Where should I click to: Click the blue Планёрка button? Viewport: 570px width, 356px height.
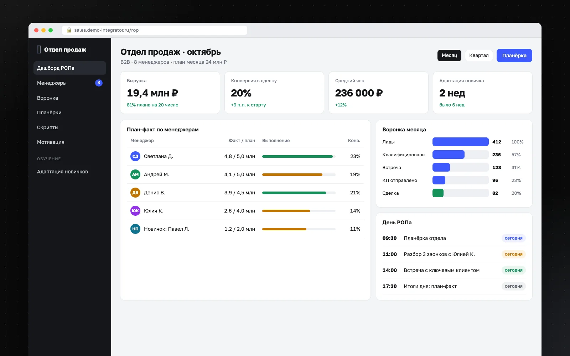(x=514, y=56)
